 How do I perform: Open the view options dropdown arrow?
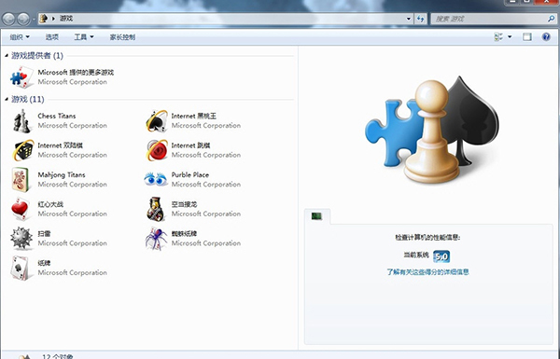click(510, 36)
